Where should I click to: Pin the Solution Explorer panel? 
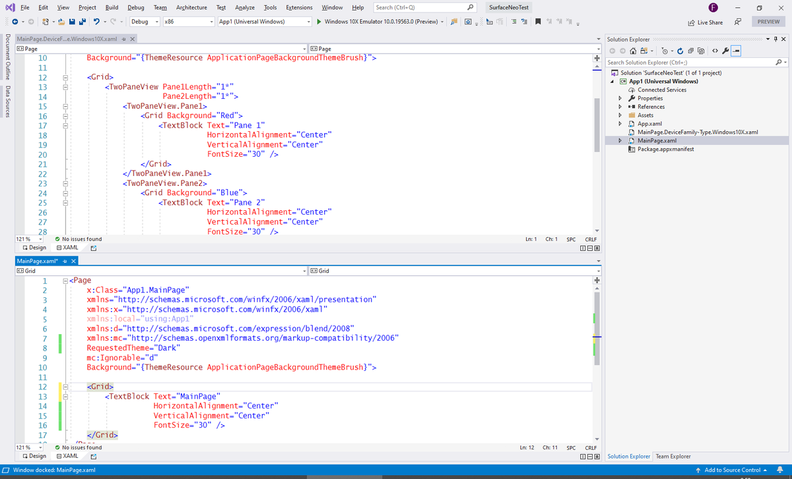tap(777, 39)
